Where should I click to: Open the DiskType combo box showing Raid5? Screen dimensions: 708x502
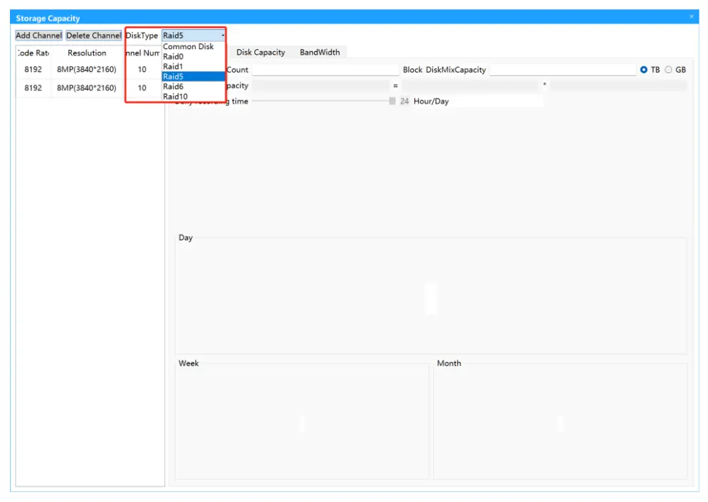point(194,36)
